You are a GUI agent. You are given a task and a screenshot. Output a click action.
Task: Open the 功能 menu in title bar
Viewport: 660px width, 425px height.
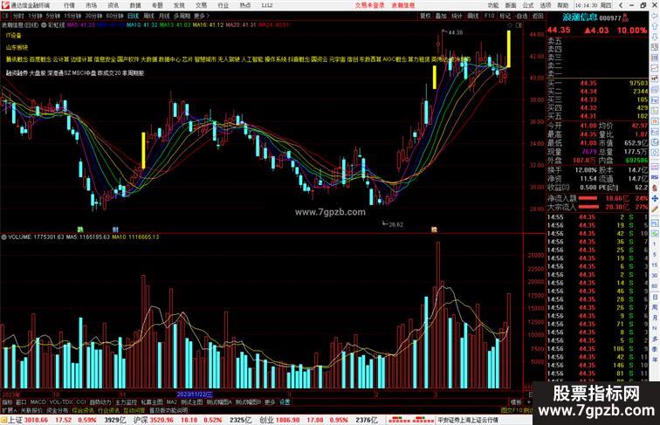tap(493, 5)
